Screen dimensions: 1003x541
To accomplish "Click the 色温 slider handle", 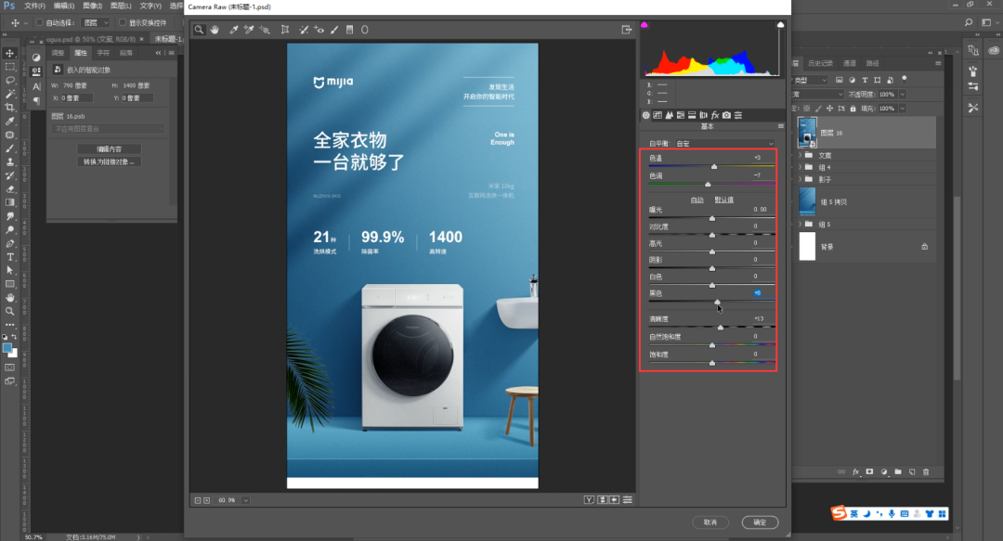I will (714, 167).
